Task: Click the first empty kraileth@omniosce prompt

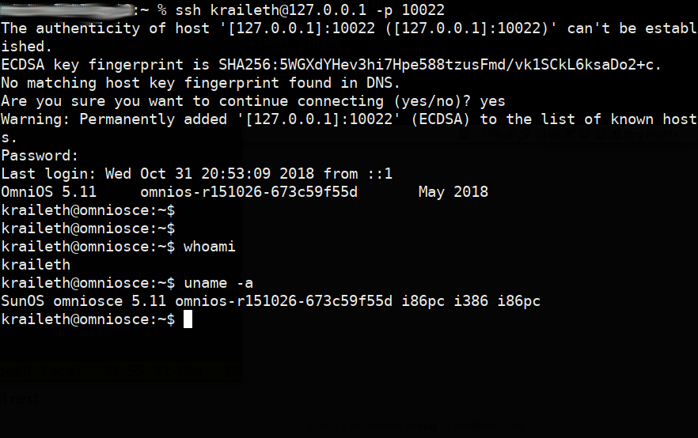Action: pyautogui.click(x=88, y=210)
